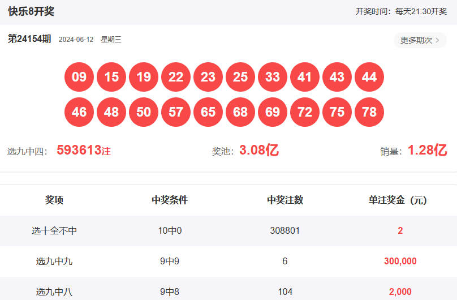The image size is (457, 300).
Task: Click lottery ball number 33
Action: click(273, 77)
